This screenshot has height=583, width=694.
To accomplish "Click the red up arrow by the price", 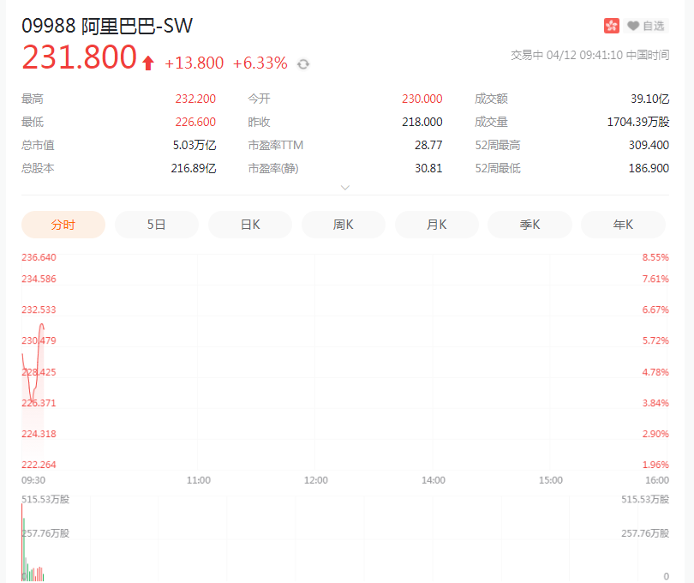I will pos(148,63).
